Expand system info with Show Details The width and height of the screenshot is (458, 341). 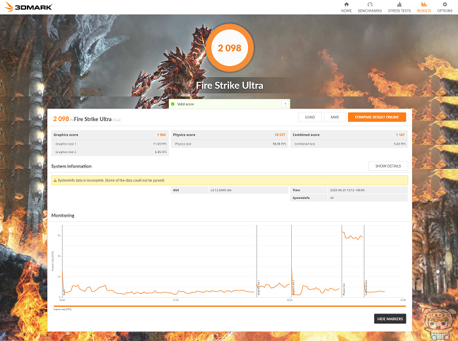(x=388, y=166)
